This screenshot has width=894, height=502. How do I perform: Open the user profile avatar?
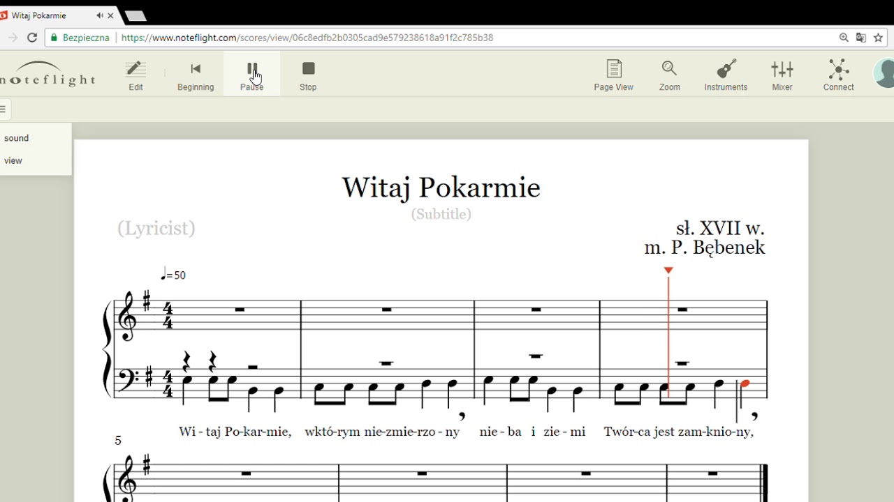click(x=885, y=74)
